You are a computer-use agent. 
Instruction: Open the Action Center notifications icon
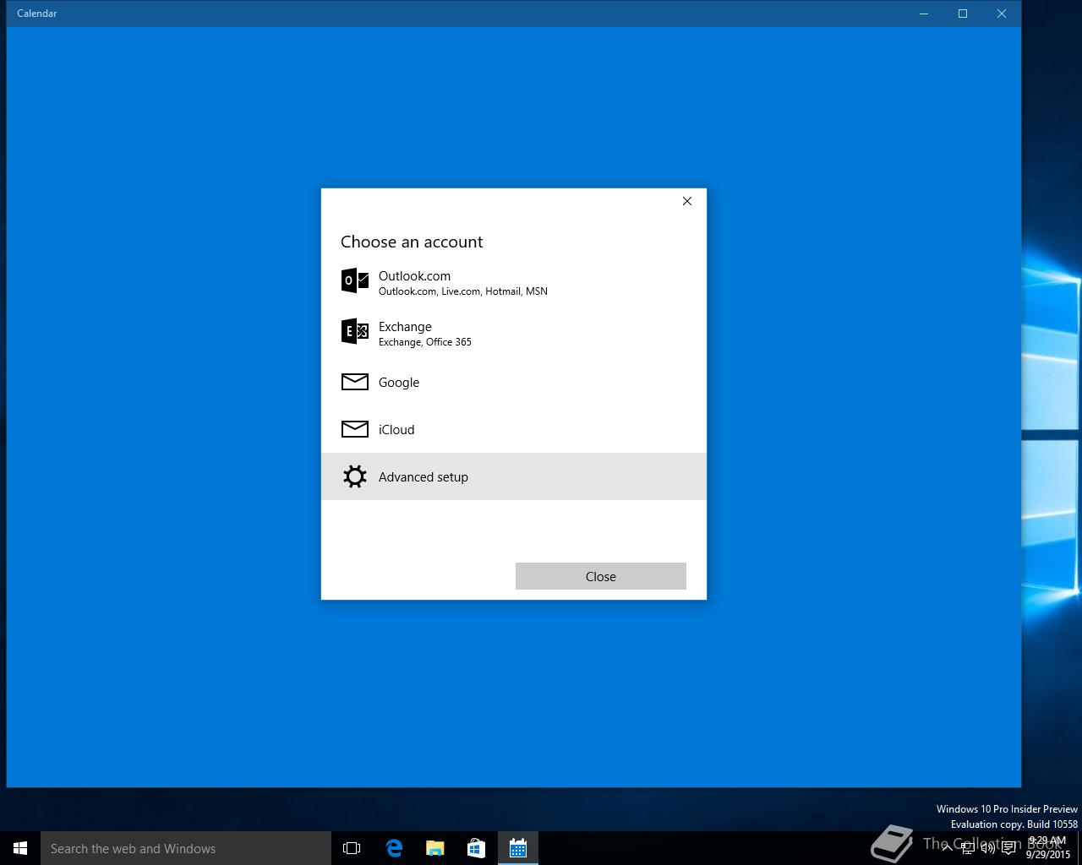coord(1008,848)
